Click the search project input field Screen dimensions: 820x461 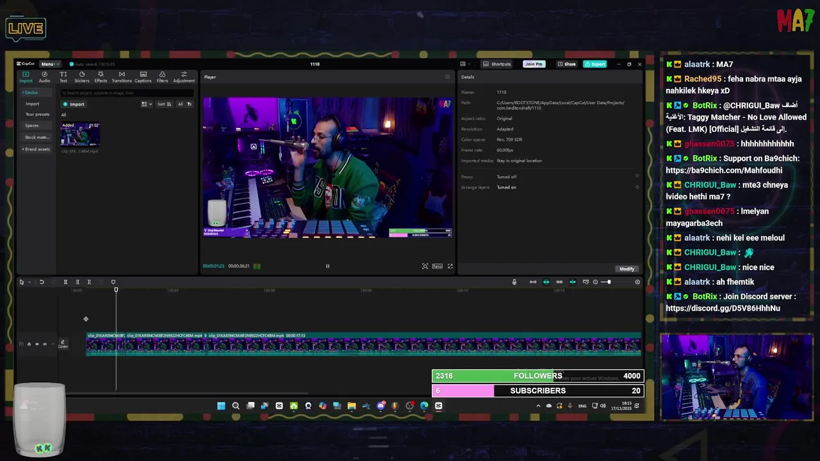(126, 93)
